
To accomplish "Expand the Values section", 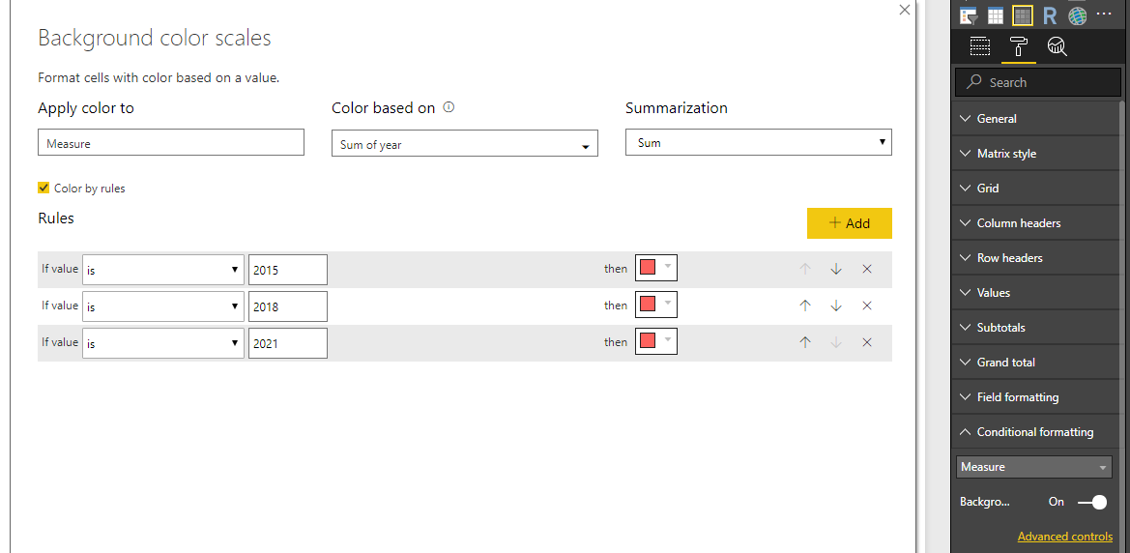I will coord(1036,293).
